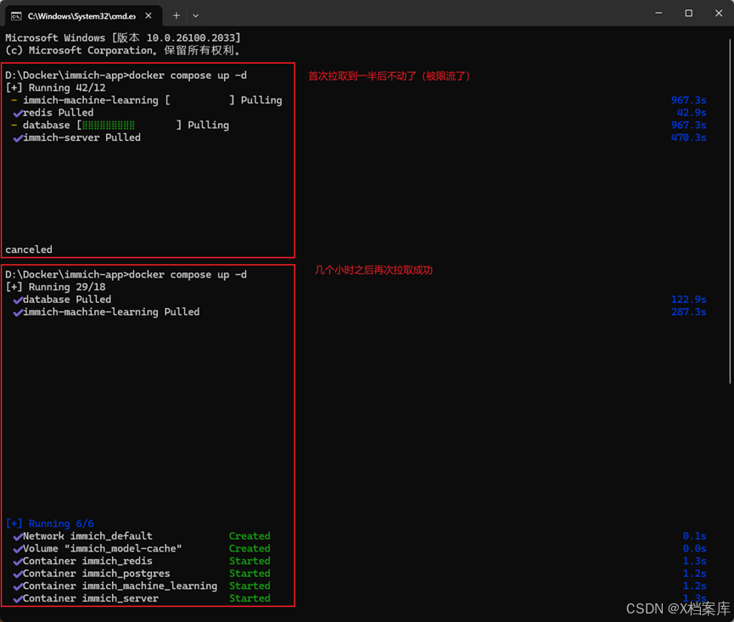
Task: Click the blue 'Running 6/6' line
Action: [x=49, y=524]
